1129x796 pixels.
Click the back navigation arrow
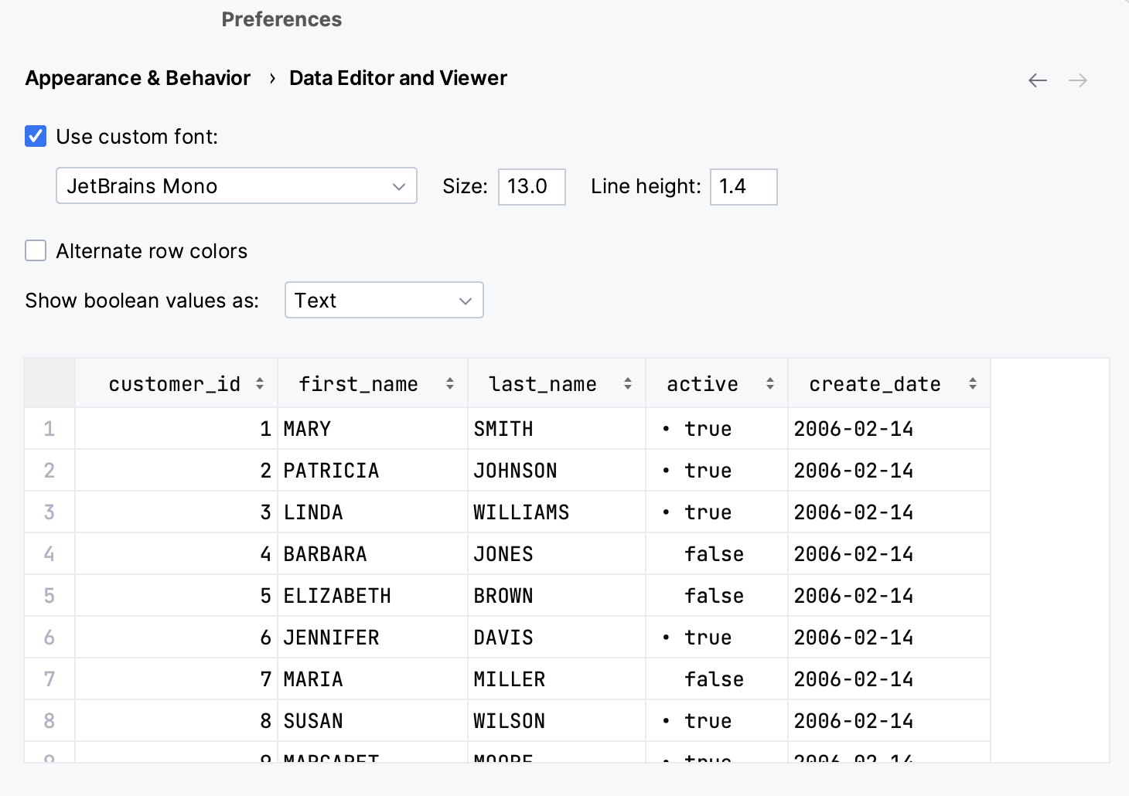1038,80
